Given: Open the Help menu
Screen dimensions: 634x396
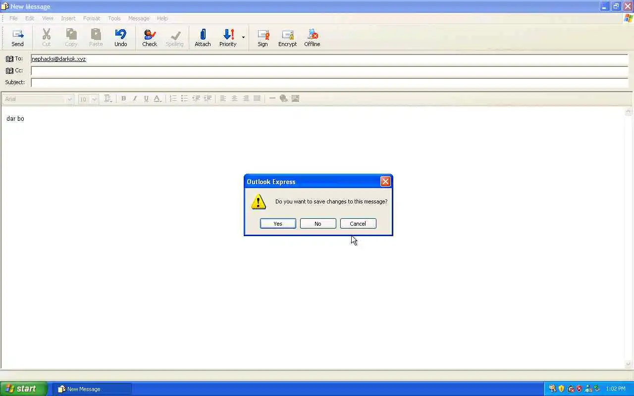Looking at the screenshot, I should tap(162, 18).
